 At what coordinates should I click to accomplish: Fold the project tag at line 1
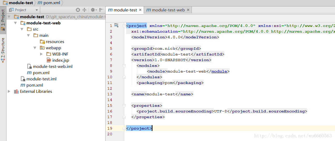[x=124, y=26]
